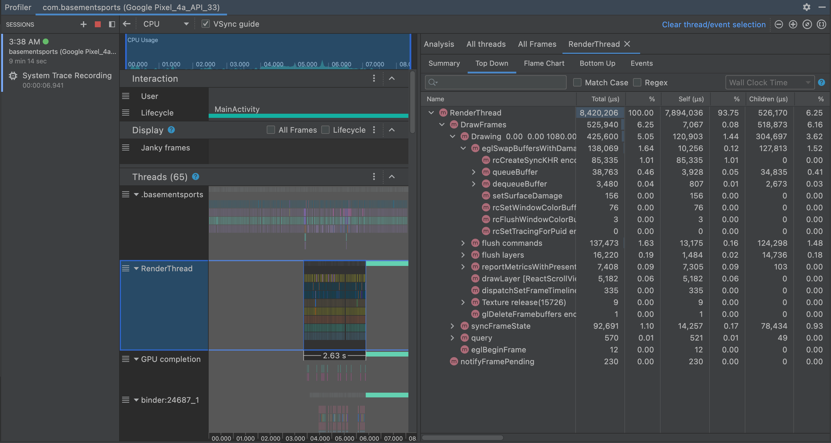Open profiler settings gear icon
The width and height of the screenshot is (831, 443).
[806, 7]
